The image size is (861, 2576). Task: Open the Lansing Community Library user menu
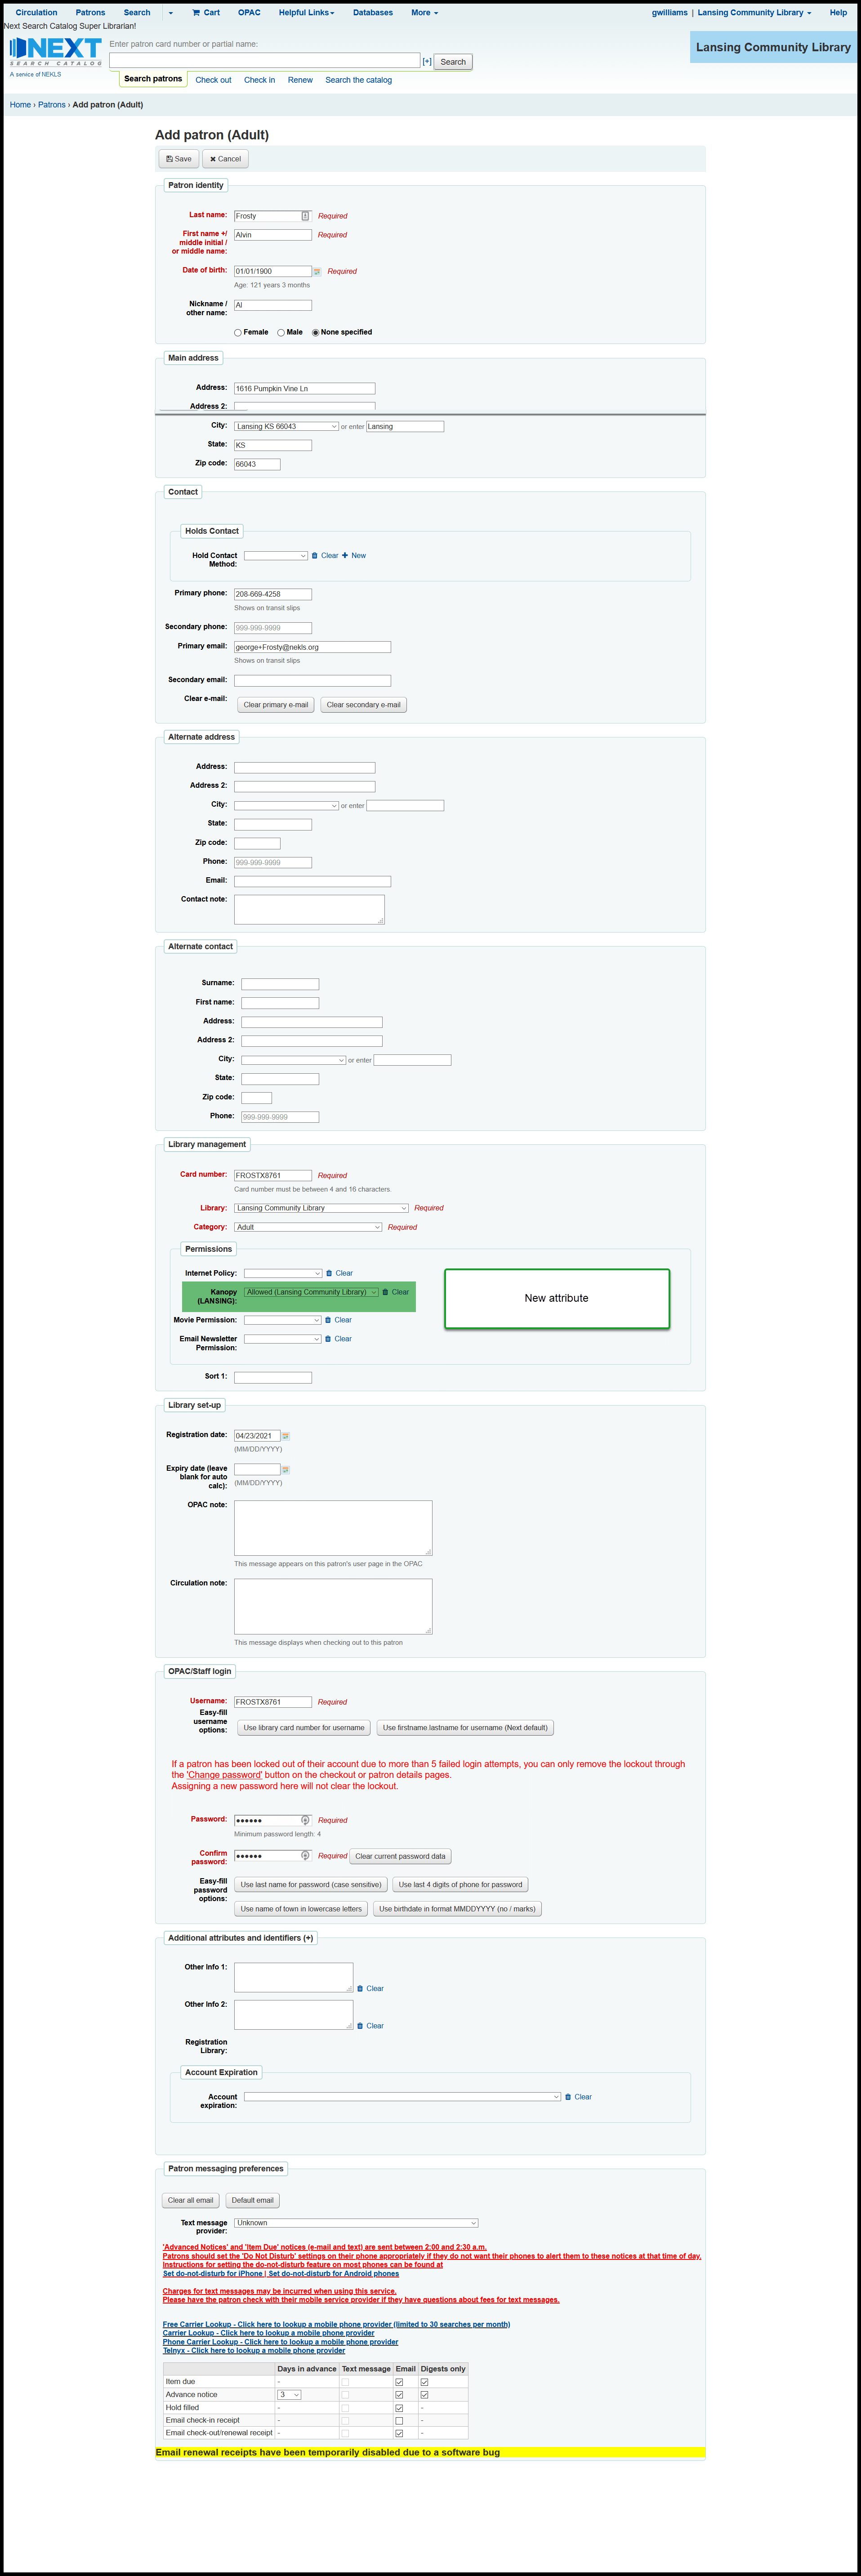point(754,13)
